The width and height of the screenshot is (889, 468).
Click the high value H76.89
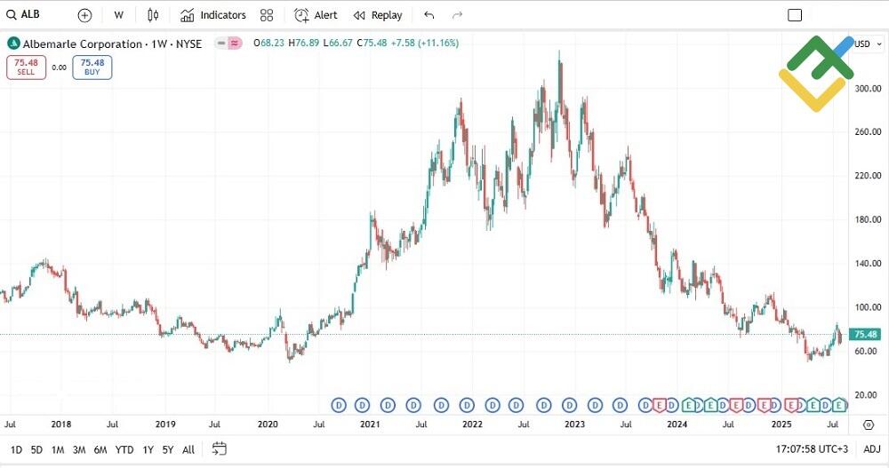[304, 43]
